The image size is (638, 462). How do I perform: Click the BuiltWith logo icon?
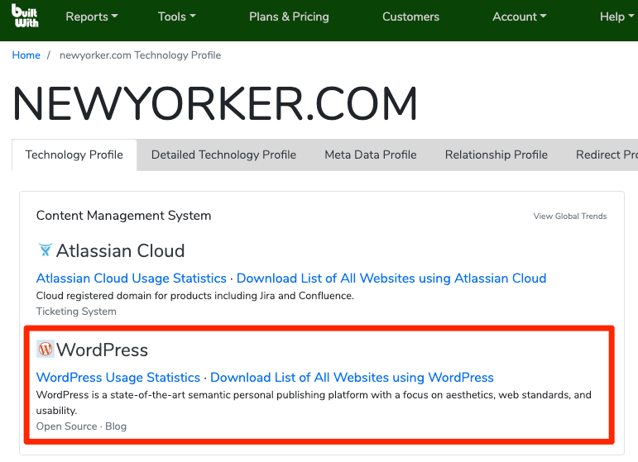pyautogui.click(x=26, y=17)
